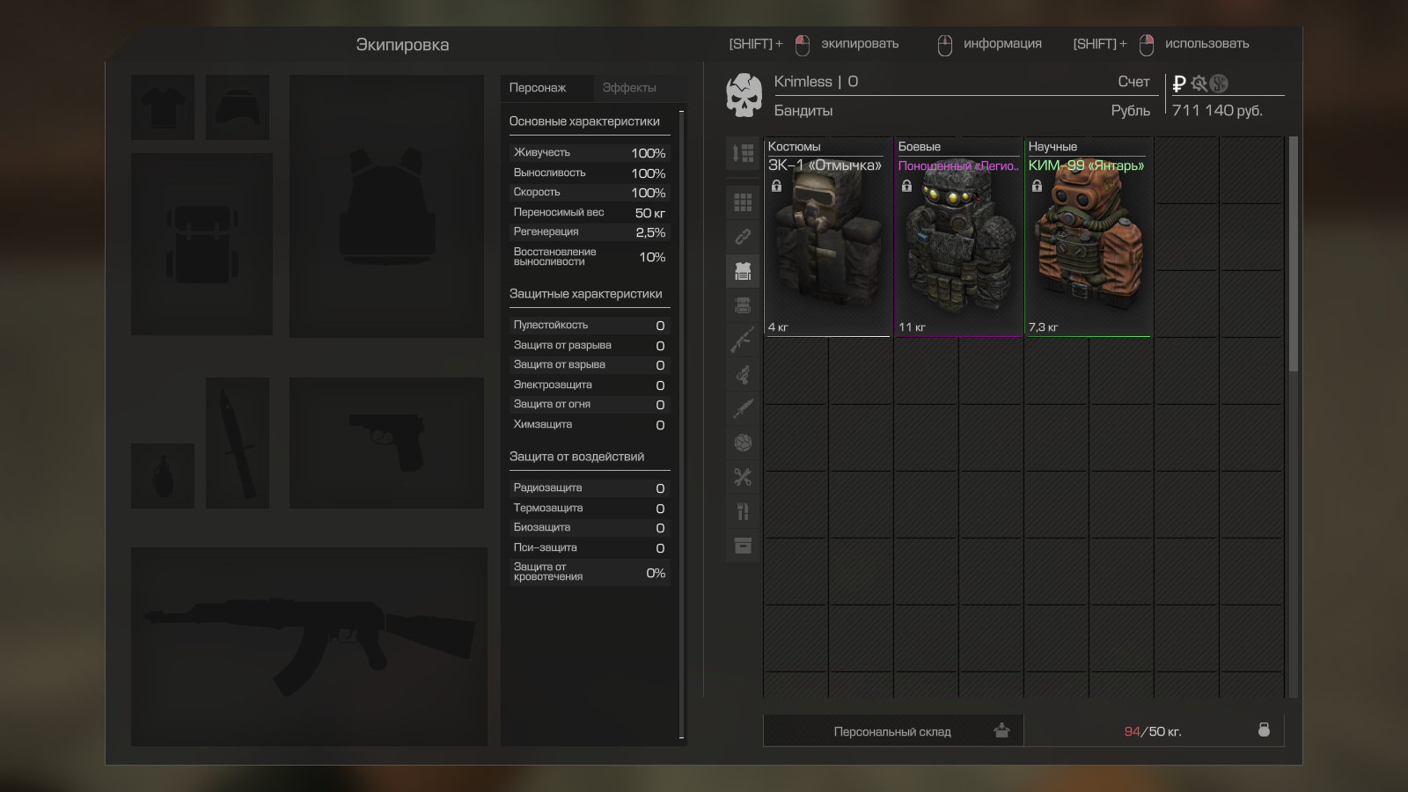Select the ruble currency icon

[x=1179, y=84]
